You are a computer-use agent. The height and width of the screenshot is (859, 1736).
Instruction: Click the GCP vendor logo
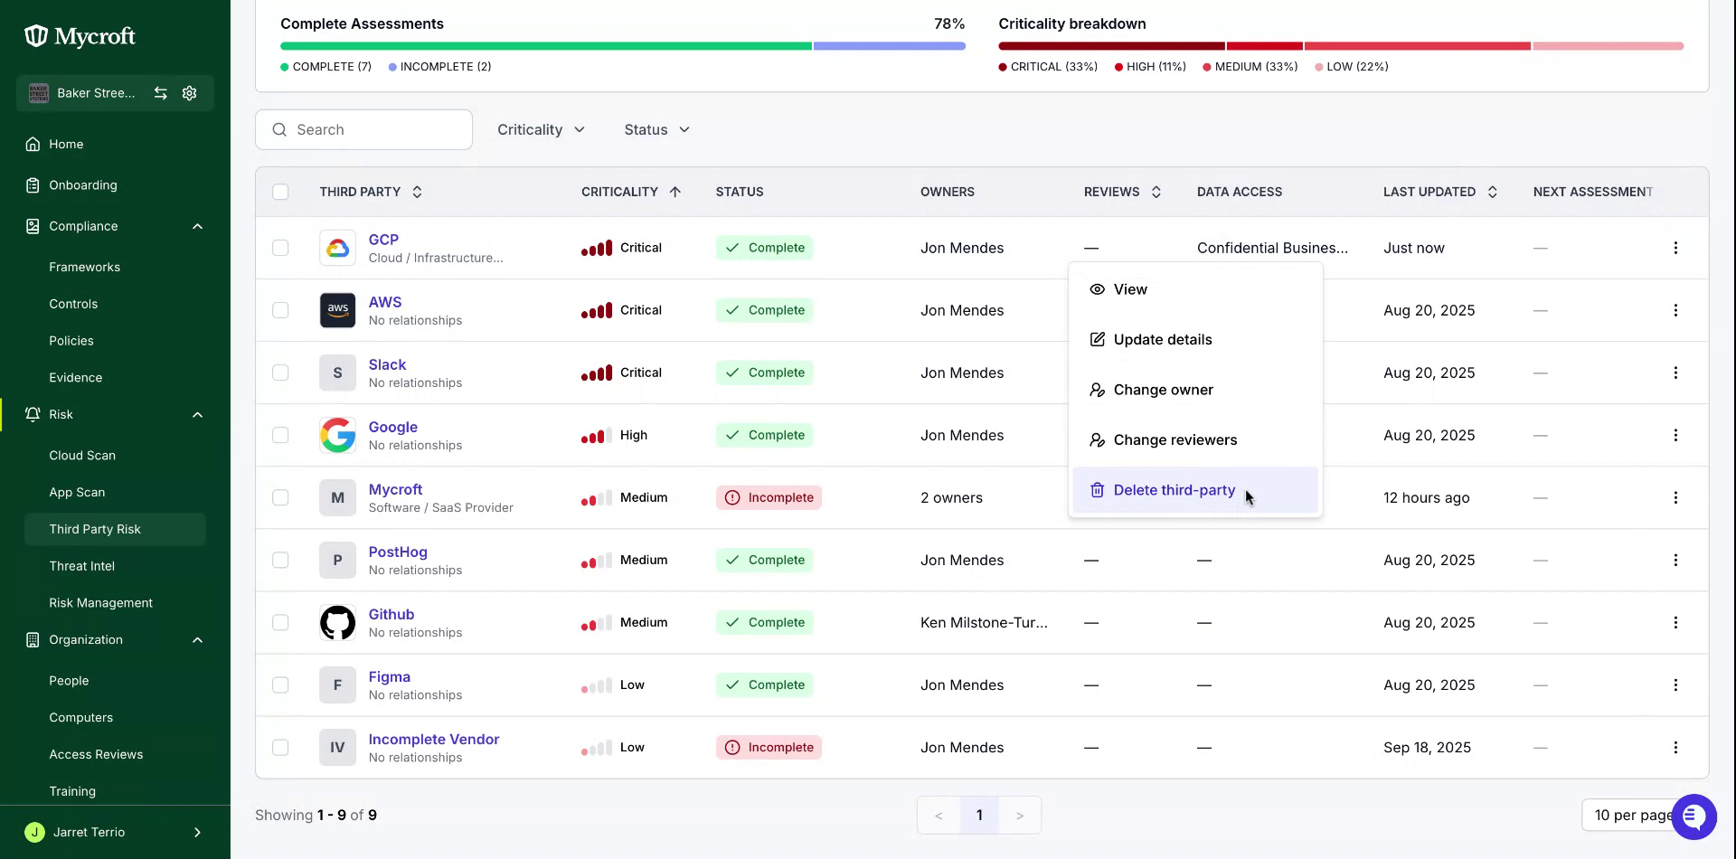tap(337, 248)
